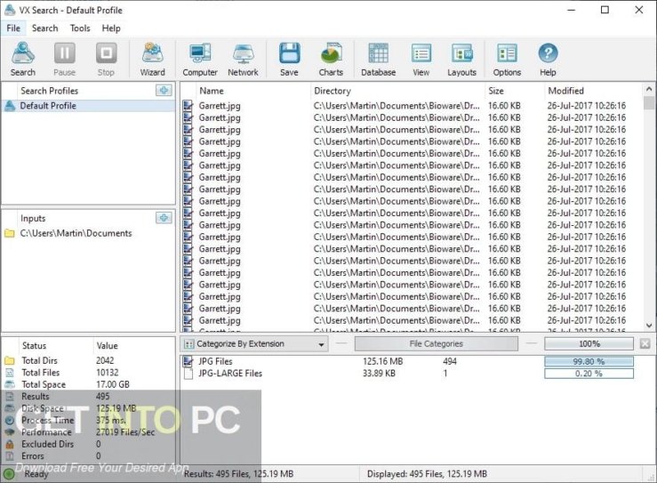Sort results by the Name column header

point(212,91)
